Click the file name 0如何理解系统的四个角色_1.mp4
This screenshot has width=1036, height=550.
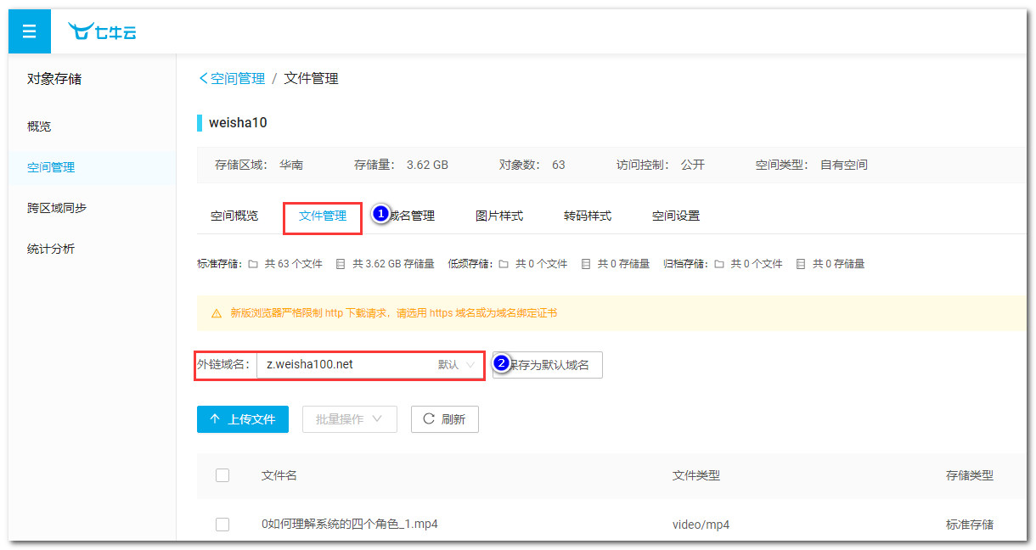point(349,525)
